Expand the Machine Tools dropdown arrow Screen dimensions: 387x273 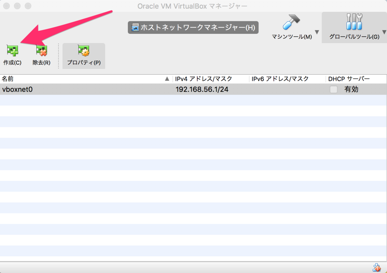317,32
